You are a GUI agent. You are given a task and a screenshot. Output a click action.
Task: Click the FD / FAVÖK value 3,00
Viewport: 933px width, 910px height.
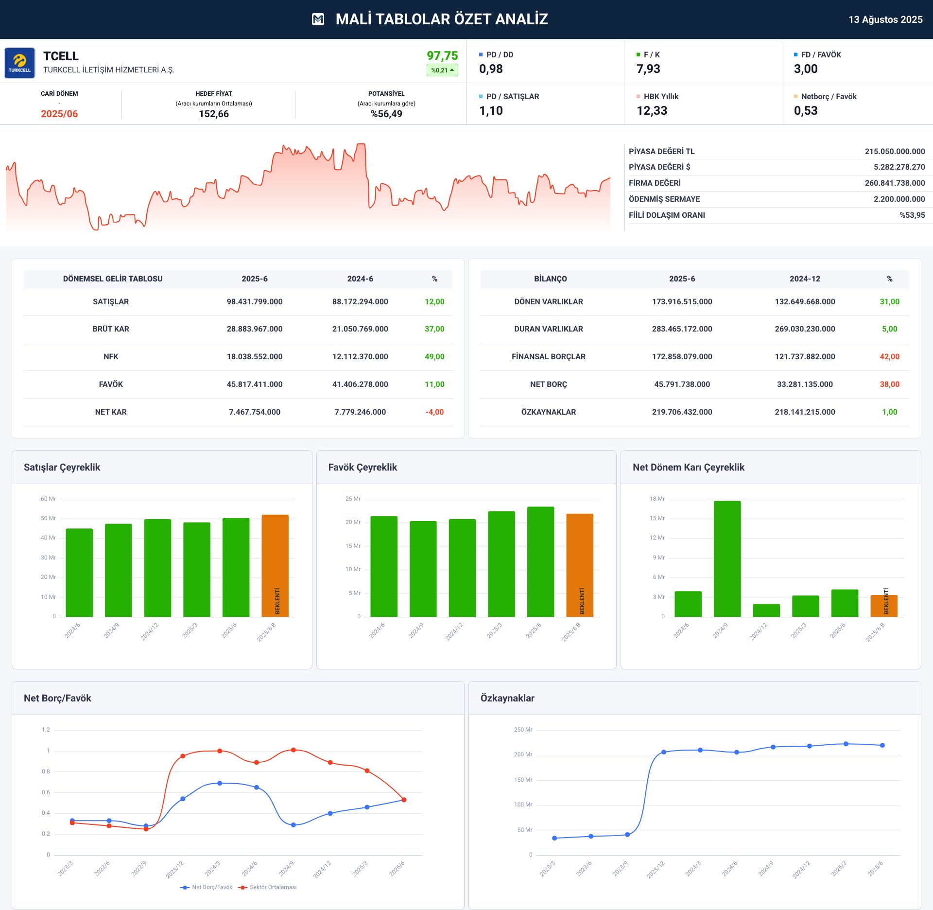pos(806,69)
